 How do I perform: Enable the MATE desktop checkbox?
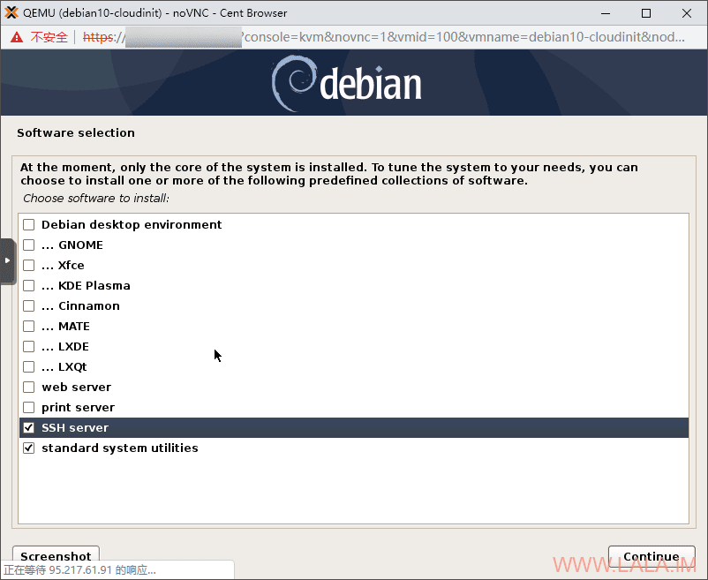[x=29, y=327]
